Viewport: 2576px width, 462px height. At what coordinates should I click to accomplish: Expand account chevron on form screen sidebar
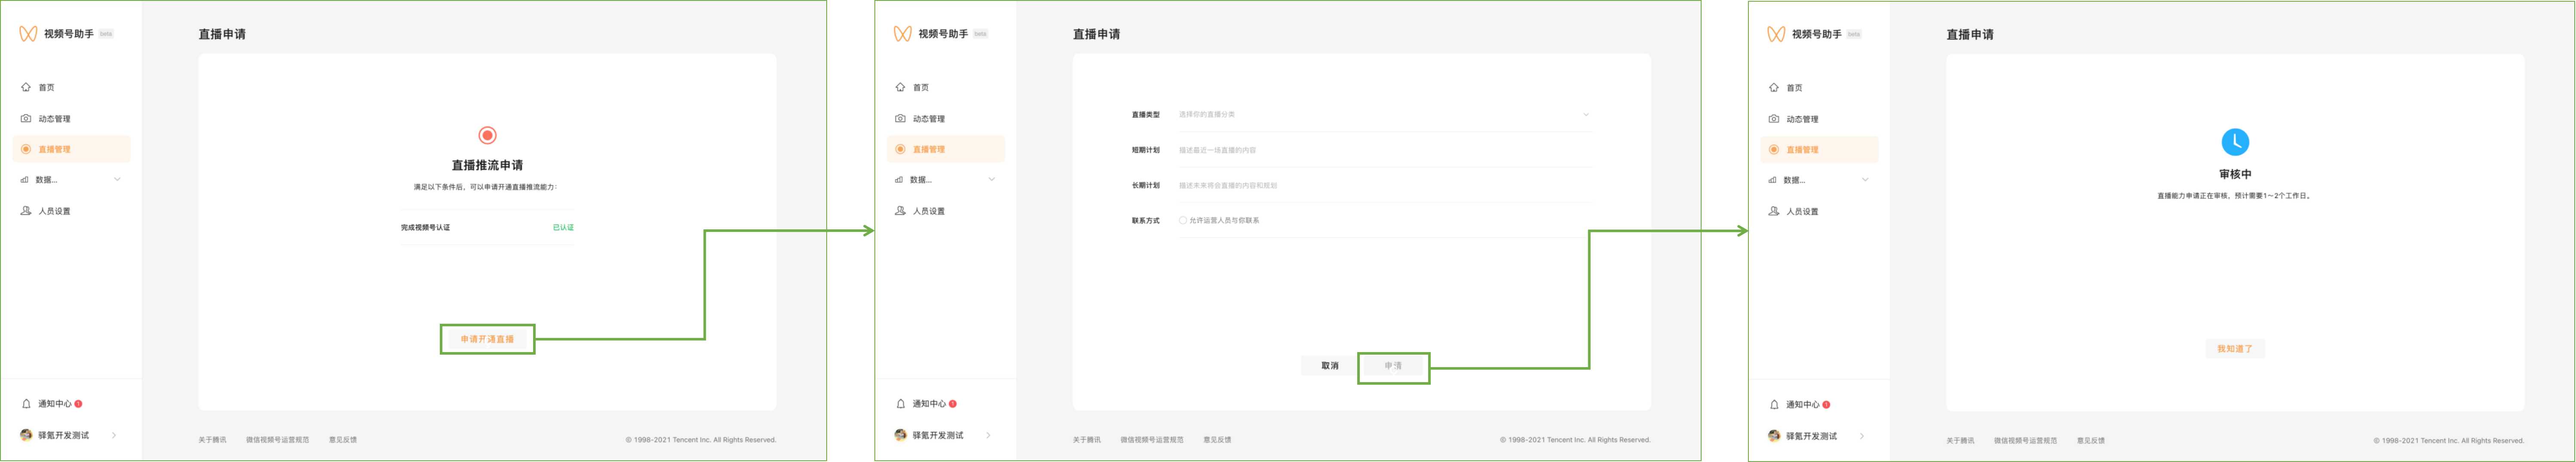point(989,435)
